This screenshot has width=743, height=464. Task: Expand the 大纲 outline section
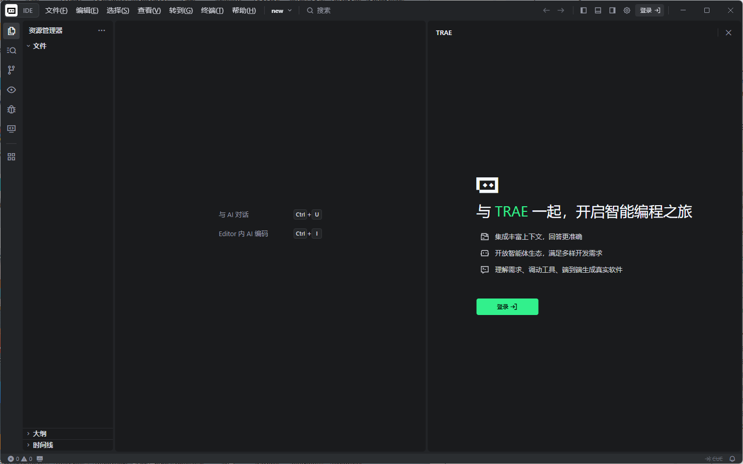point(68,434)
